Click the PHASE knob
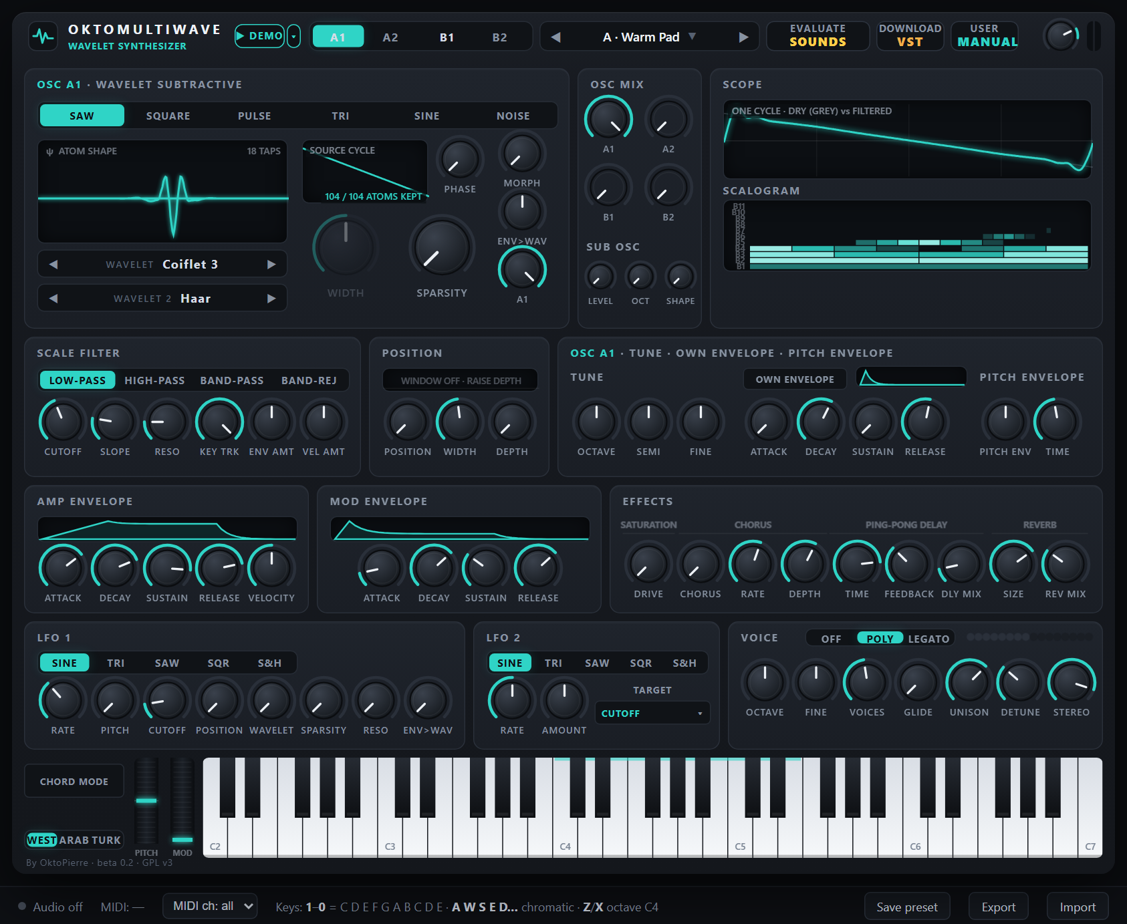Viewport: 1127px width, 924px height. (x=460, y=160)
